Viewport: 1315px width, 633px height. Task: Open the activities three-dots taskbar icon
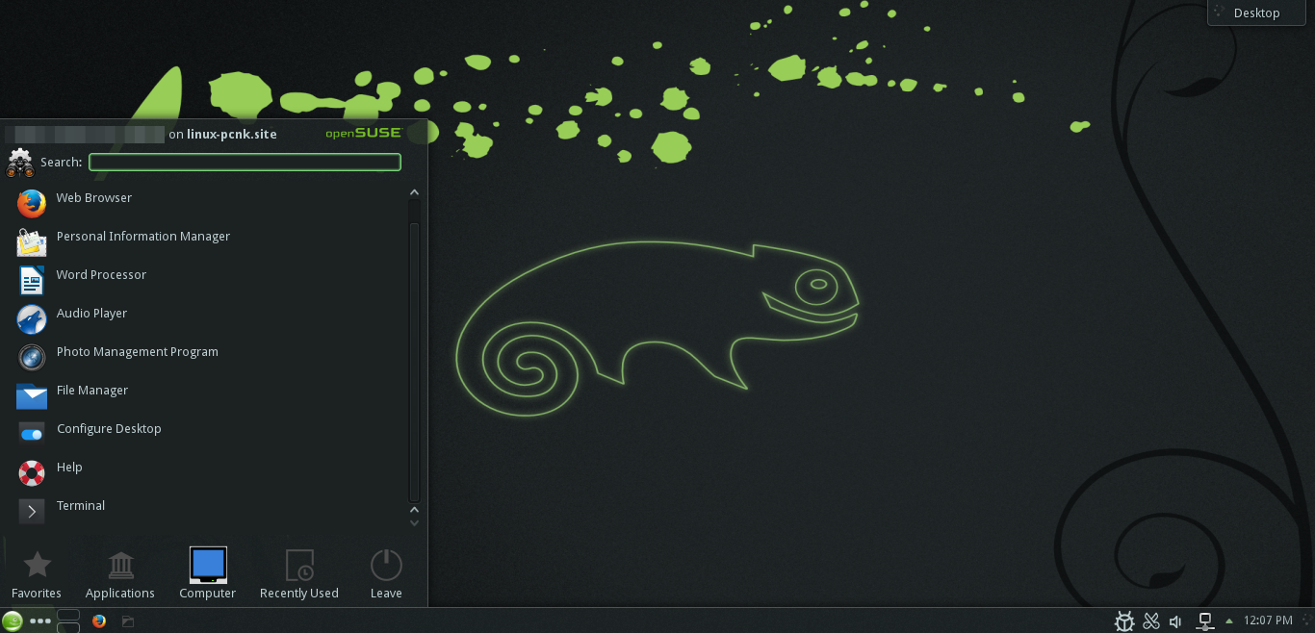(40, 620)
